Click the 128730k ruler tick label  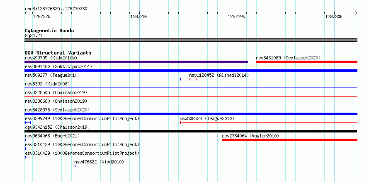coord(334,17)
